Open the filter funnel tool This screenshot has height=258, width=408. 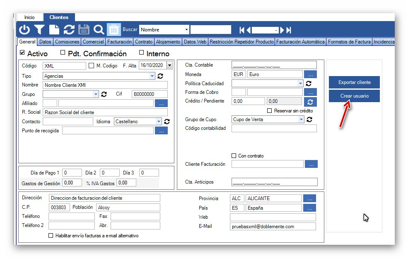pos(39,29)
